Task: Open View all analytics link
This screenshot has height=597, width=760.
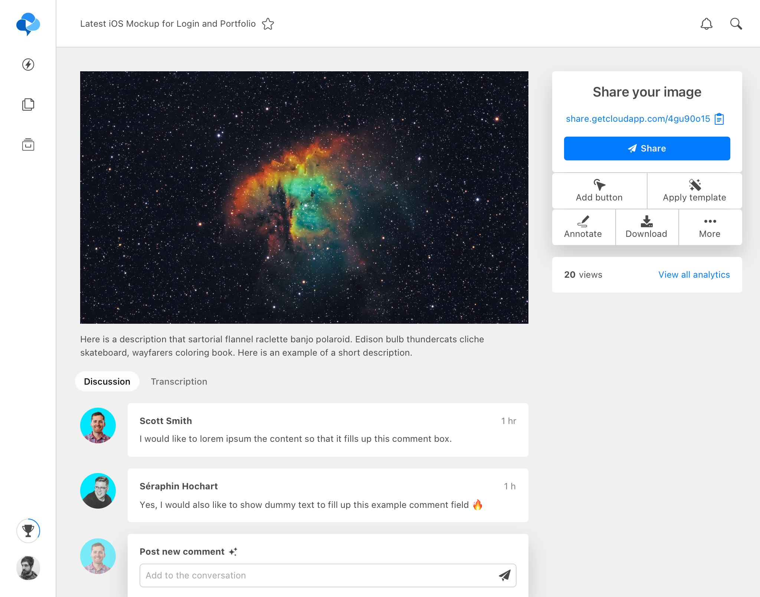Action: point(694,275)
